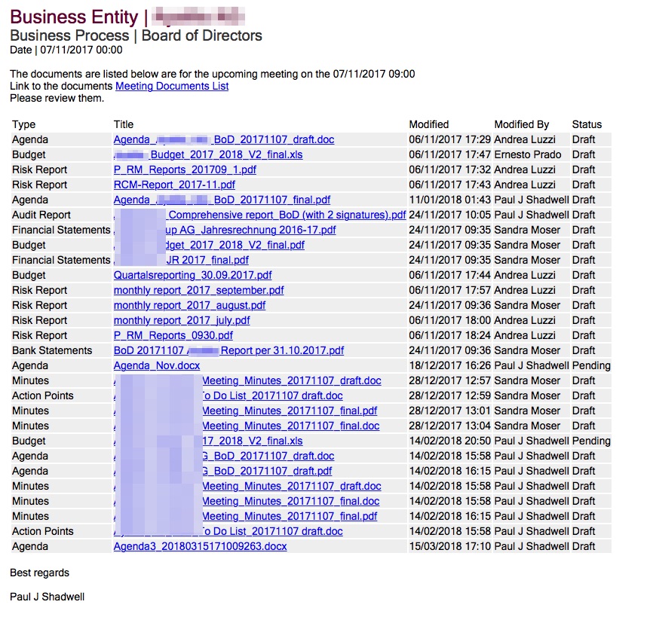Open P_RM_Reports_201709_1.pdf risk report
The width and height of the screenshot is (653, 617).
coord(185,170)
